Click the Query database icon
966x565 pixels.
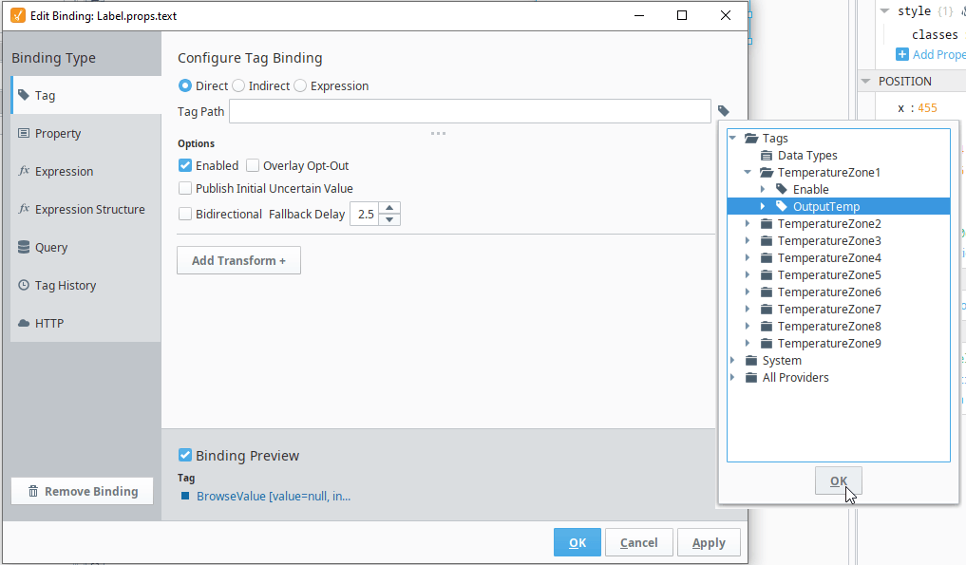pyautogui.click(x=24, y=247)
